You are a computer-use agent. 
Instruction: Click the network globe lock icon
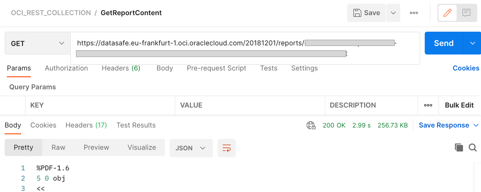point(311,125)
